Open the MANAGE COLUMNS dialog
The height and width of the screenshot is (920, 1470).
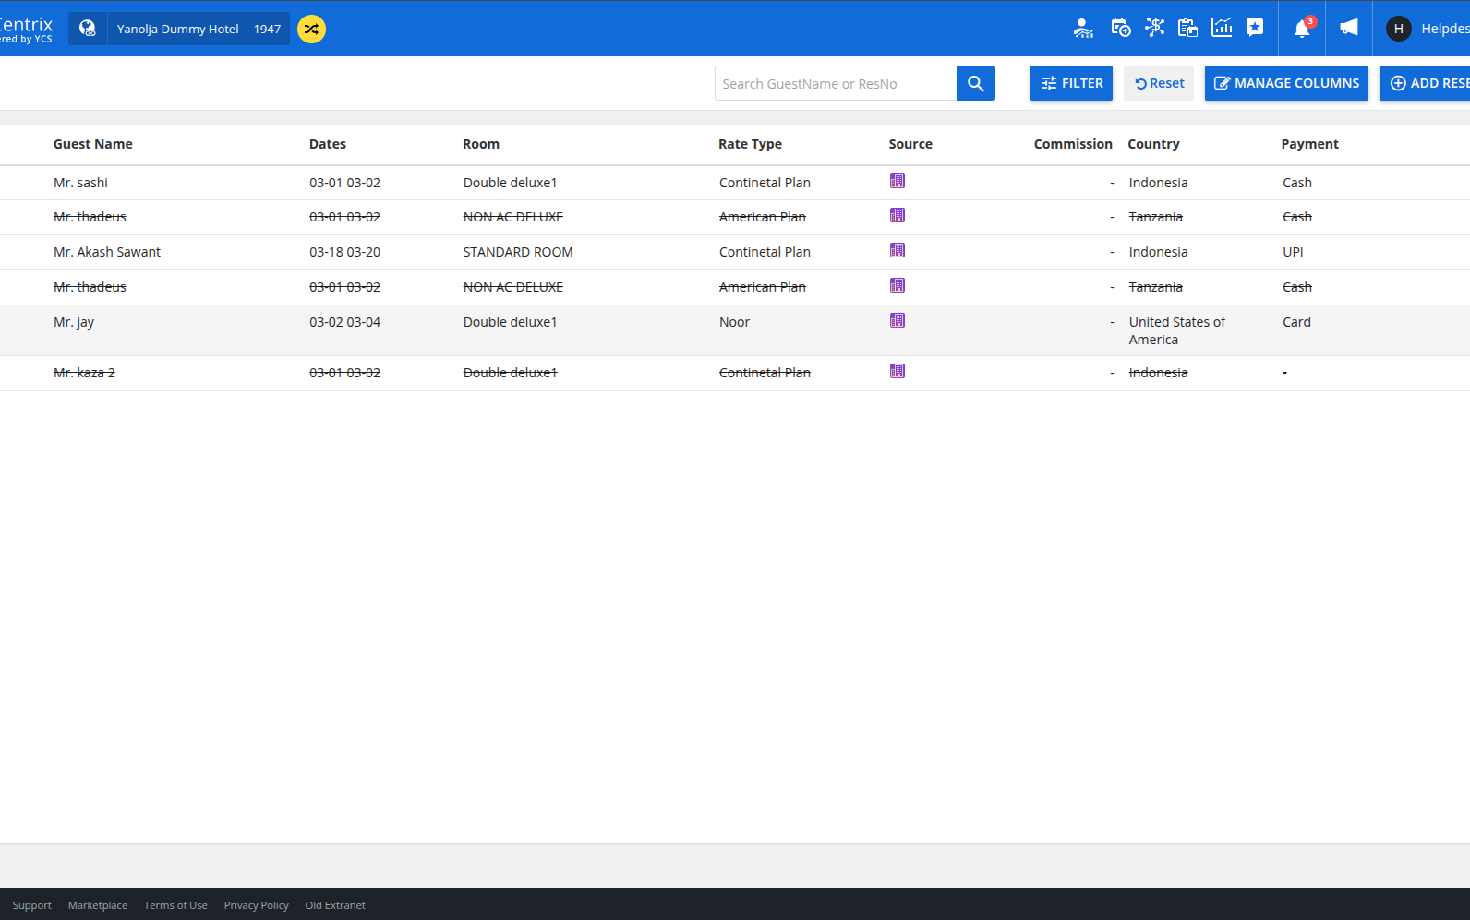coord(1285,83)
